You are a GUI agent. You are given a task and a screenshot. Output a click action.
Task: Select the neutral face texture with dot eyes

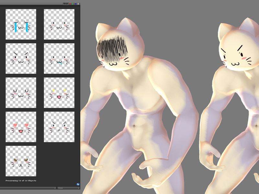59,24
